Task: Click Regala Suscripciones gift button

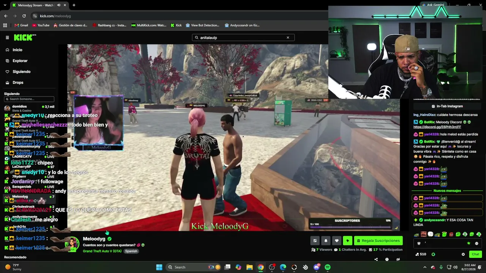Action: pos(378,240)
